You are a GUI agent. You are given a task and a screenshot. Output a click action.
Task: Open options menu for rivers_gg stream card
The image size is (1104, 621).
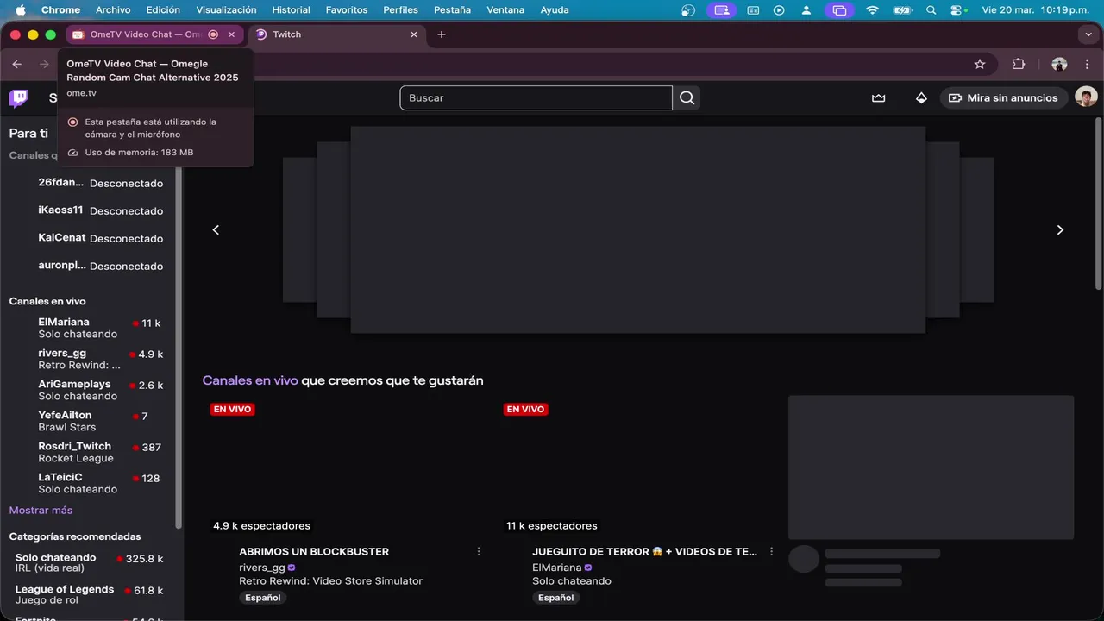click(479, 551)
